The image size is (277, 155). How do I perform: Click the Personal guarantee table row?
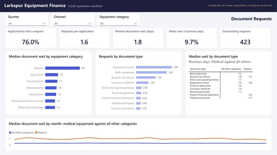click(x=221, y=92)
